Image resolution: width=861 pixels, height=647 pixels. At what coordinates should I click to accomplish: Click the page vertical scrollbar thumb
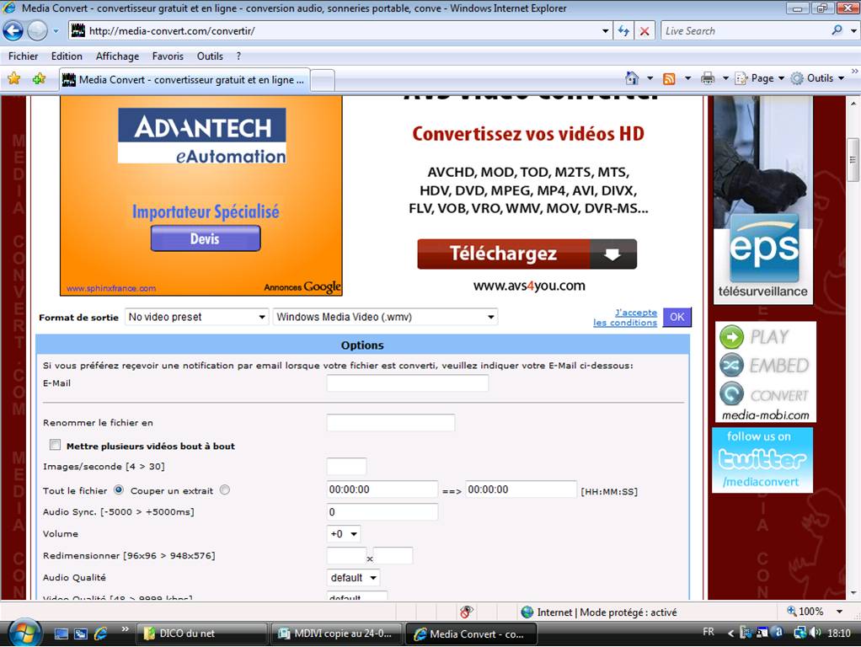(x=853, y=159)
